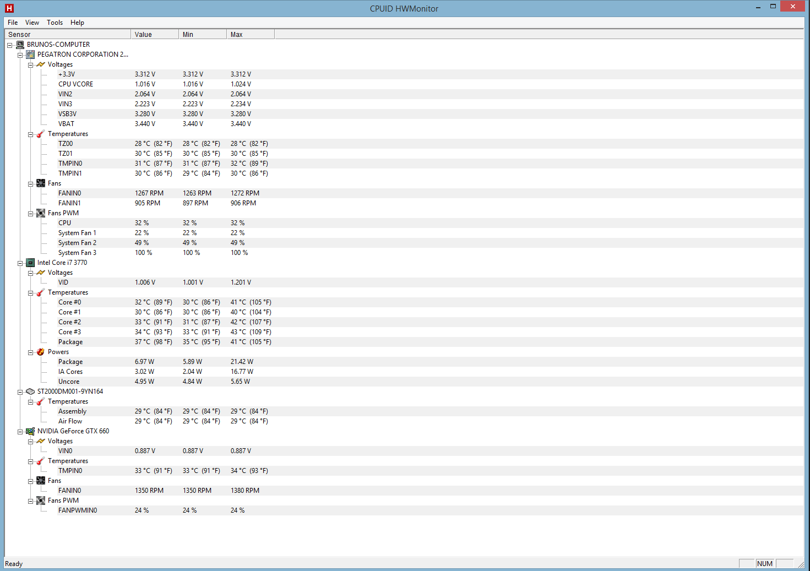Collapse the BRUNOS-COMPUTER root node
Image resolution: width=810 pixels, height=571 pixels.
tap(9, 45)
